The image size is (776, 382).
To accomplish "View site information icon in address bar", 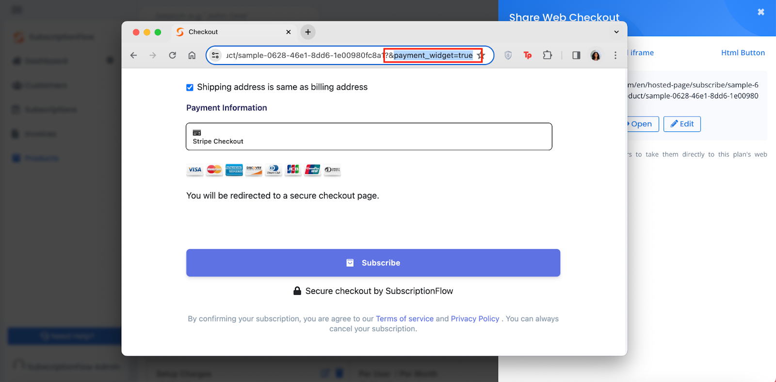I will click(215, 55).
